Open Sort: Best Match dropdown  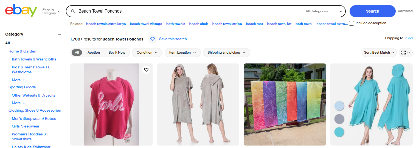pos(379,53)
